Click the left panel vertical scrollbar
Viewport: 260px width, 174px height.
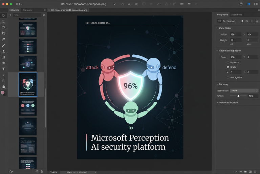pyautogui.click(x=45, y=108)
